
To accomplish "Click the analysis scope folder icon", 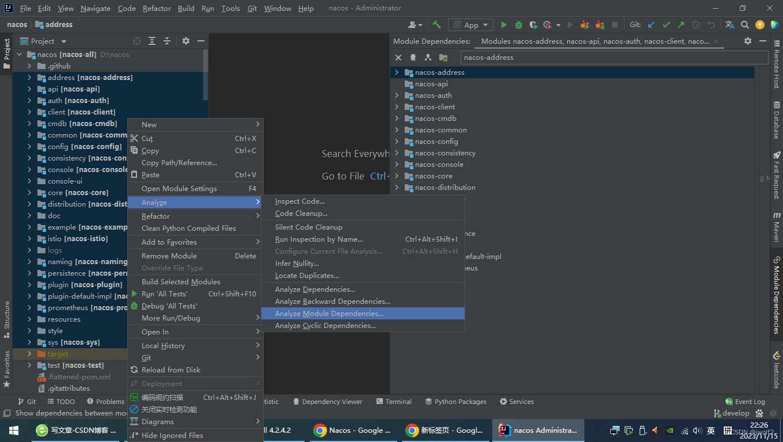I will click(x=443, y=57).
